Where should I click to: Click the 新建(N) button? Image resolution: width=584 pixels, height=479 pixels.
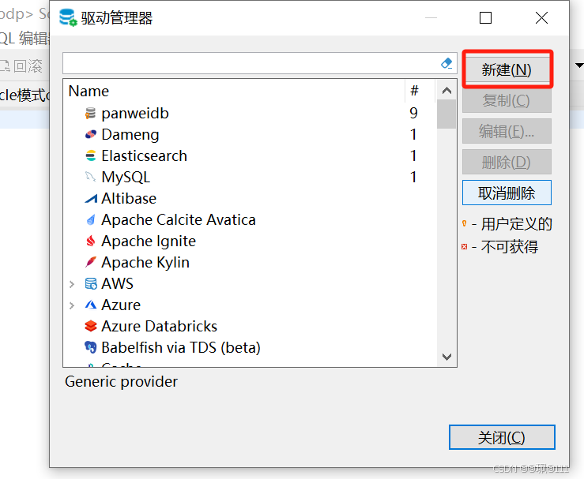coord(507,69)
